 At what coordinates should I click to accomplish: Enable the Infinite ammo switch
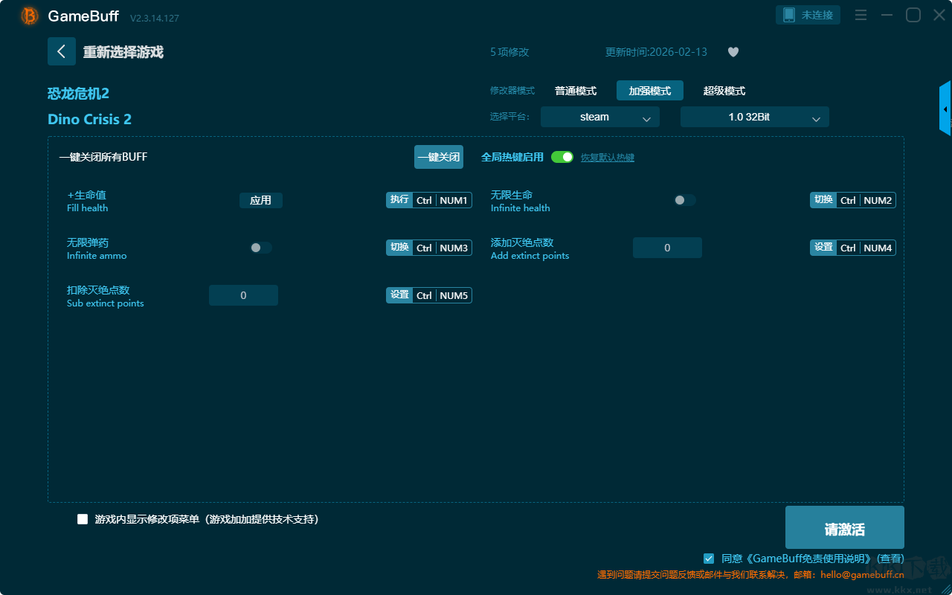point(260,248)
